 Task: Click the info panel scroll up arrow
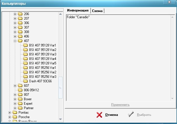coord(173,17)
